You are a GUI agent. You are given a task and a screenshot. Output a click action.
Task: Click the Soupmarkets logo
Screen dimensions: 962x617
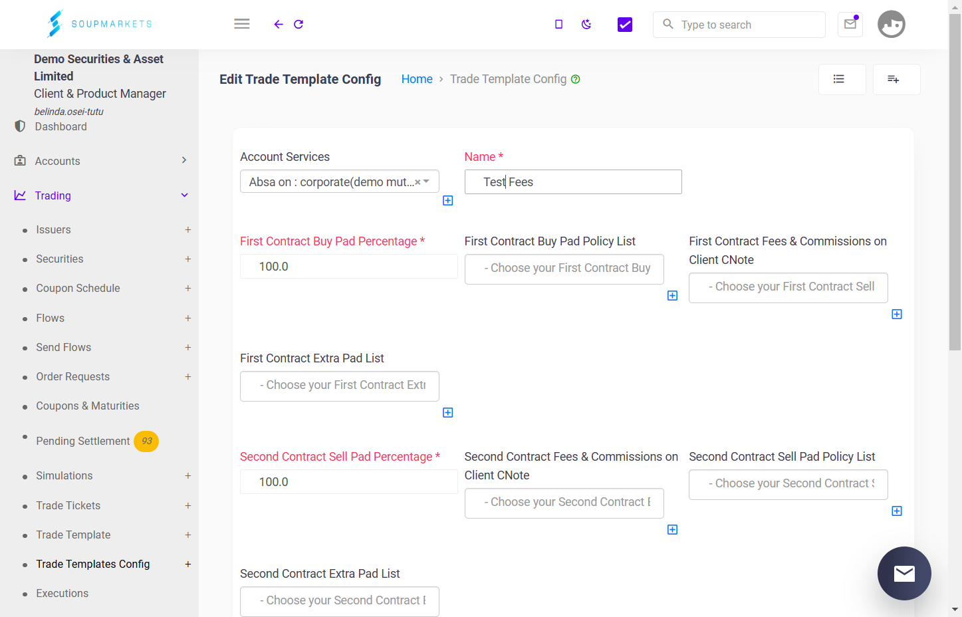pyautogui.click(x=100, y=24)
